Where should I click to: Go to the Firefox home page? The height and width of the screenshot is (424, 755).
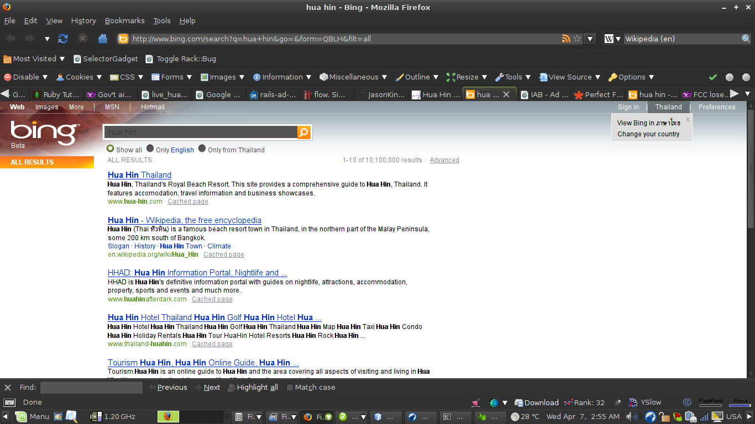(x=102, y=39)
